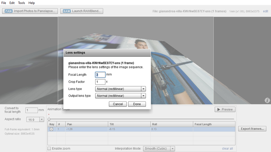Open the Interpolation Mode dropdown
The image size is (271, 152).
click(x=172, y=149)
